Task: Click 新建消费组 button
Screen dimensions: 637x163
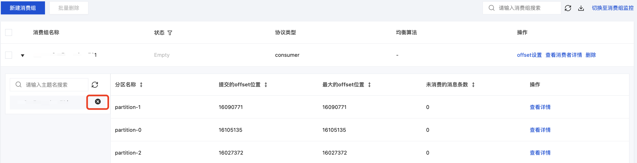Action: (x=23, y=8)
